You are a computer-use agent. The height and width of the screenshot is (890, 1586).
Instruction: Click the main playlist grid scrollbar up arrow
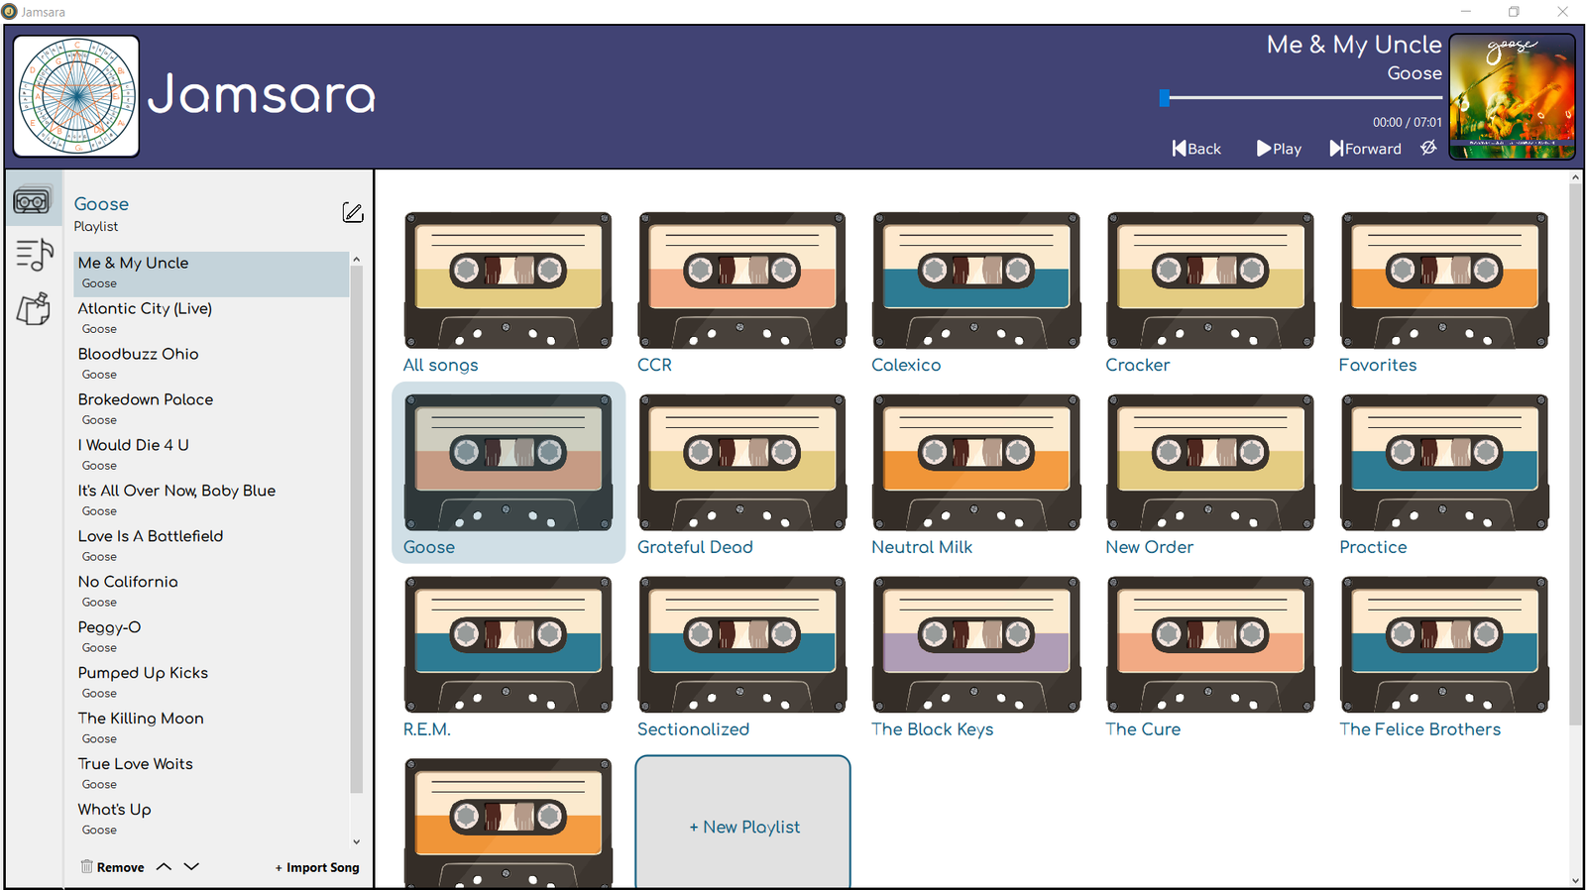(1576, 177)
